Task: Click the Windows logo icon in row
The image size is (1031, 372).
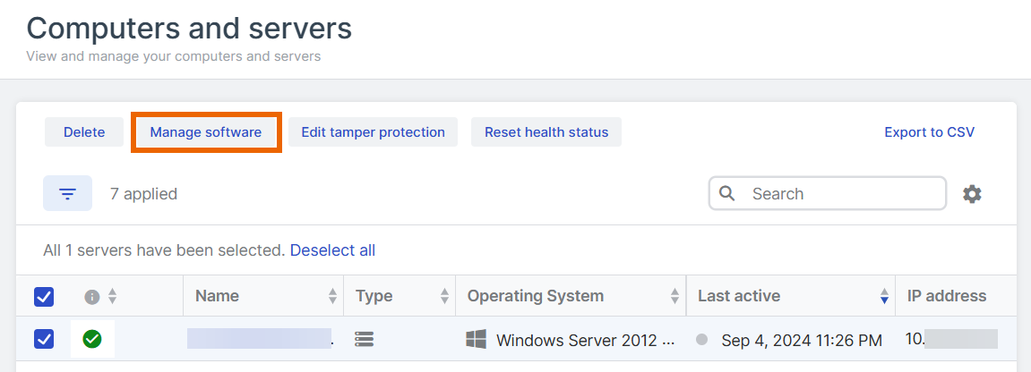Action: pyautogui.click(x=476, y=339)
